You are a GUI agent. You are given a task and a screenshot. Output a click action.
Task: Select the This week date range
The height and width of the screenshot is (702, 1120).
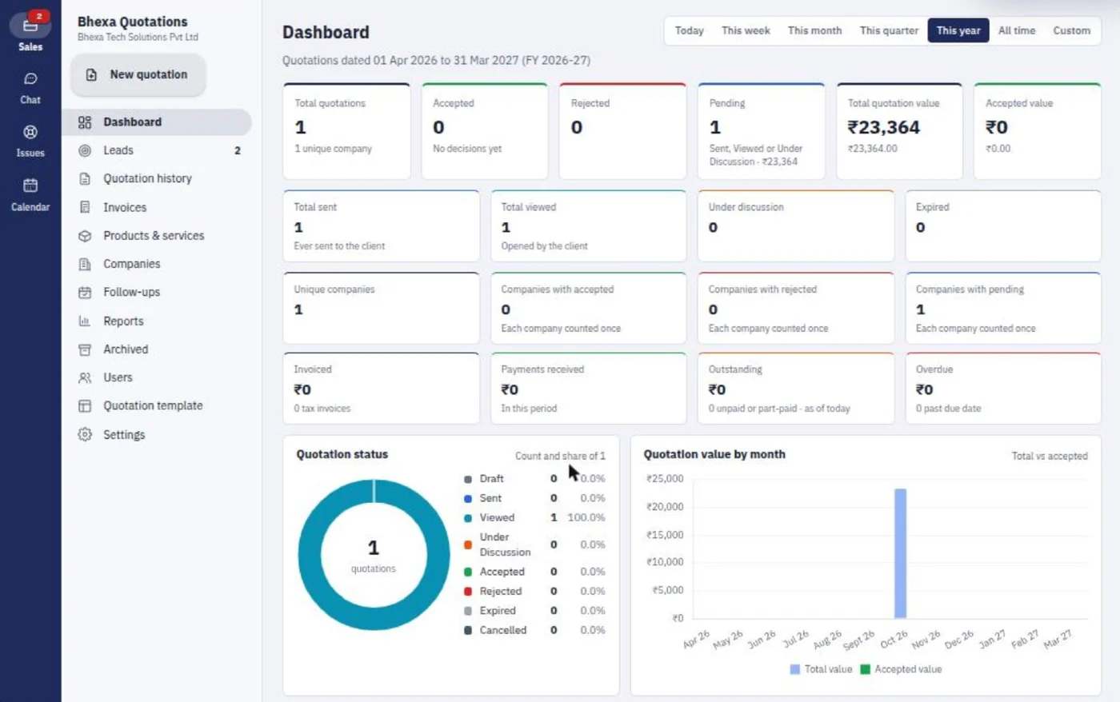point(746,30)
